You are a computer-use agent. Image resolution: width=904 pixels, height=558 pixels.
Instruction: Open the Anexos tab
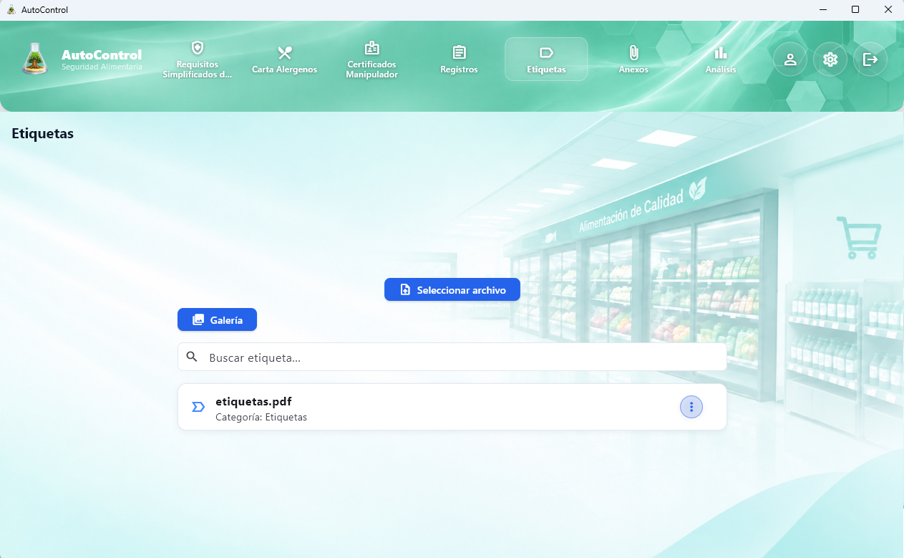[633, 59]
